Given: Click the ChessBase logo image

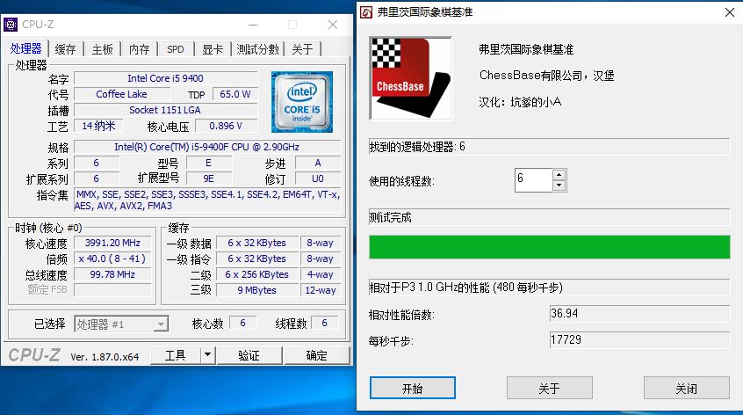Looking at the screenshot, I should 410,78.
